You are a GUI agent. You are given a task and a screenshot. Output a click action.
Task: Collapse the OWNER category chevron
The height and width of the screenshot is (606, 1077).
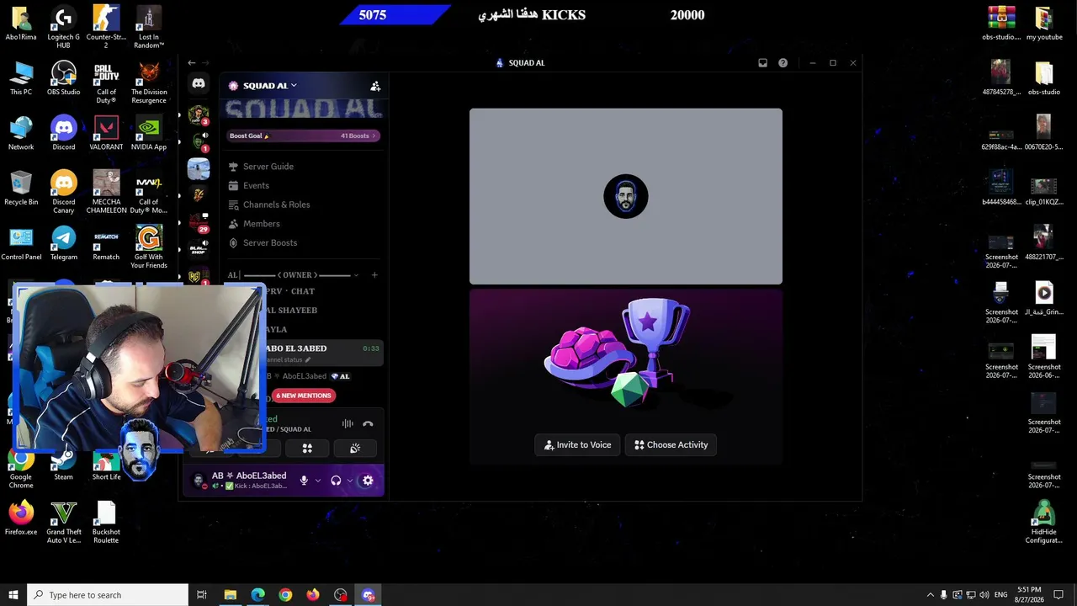point(356,275)
